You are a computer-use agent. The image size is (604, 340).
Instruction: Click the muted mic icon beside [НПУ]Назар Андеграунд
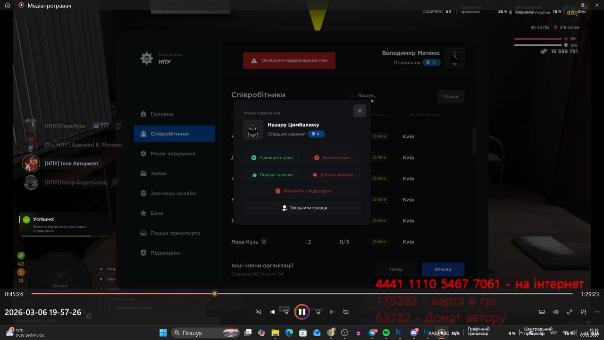pyautogui.click(x=114, y=182)
